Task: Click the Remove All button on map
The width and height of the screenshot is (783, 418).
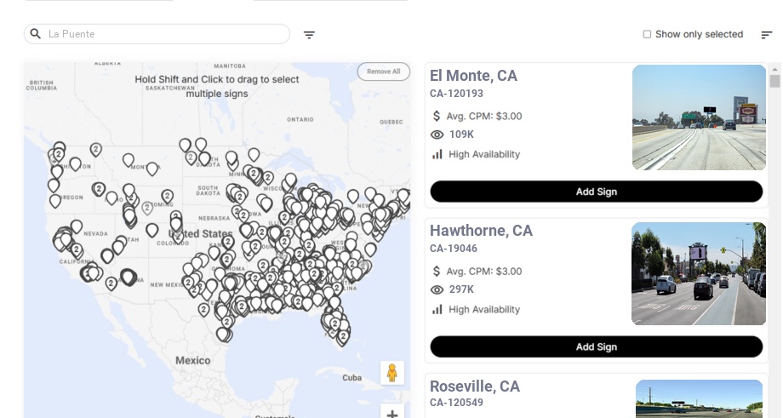Action: (x=383, y=72)
